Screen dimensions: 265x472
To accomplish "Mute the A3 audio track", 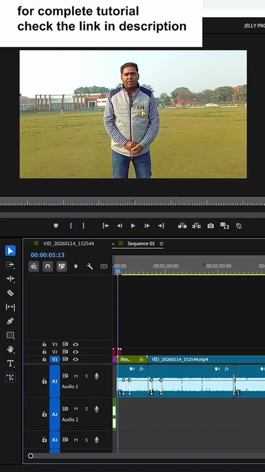I will (x=76, y=440).
